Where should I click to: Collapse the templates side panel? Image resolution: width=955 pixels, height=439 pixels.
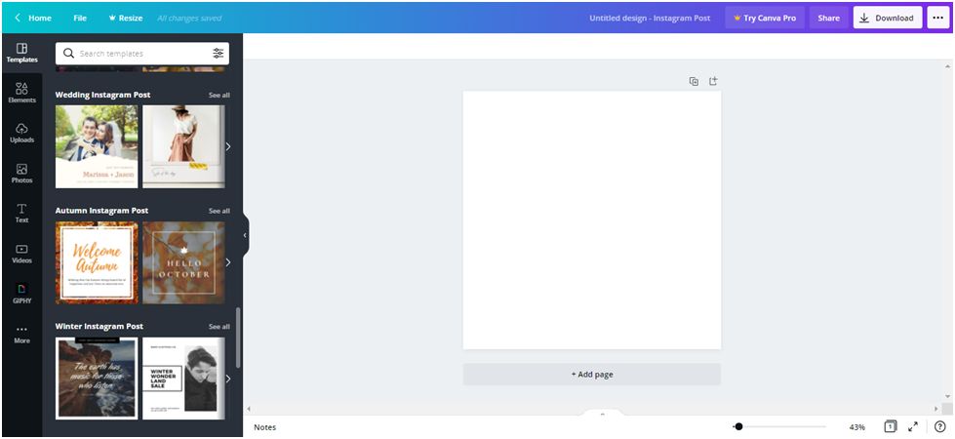244,235
